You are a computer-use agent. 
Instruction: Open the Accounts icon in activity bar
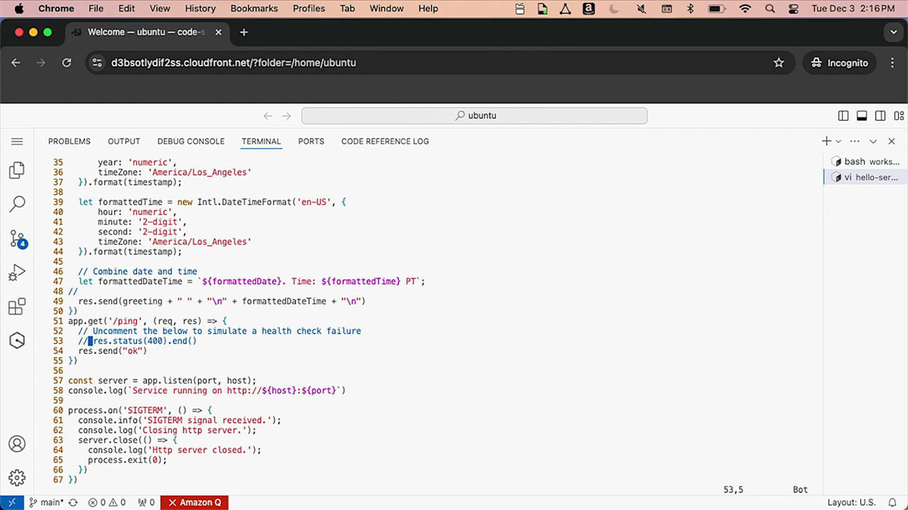[x=17, y=444]
